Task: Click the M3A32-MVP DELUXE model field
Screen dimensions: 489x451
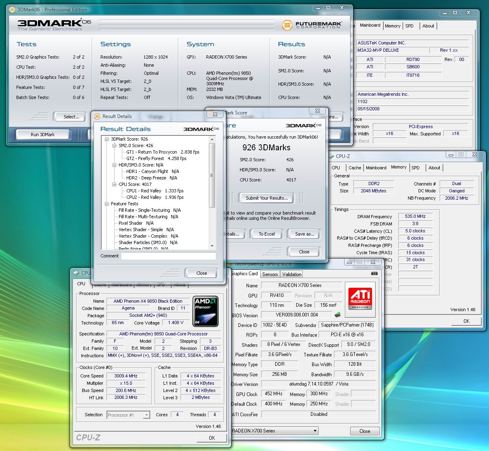Action: click(391, 51)
